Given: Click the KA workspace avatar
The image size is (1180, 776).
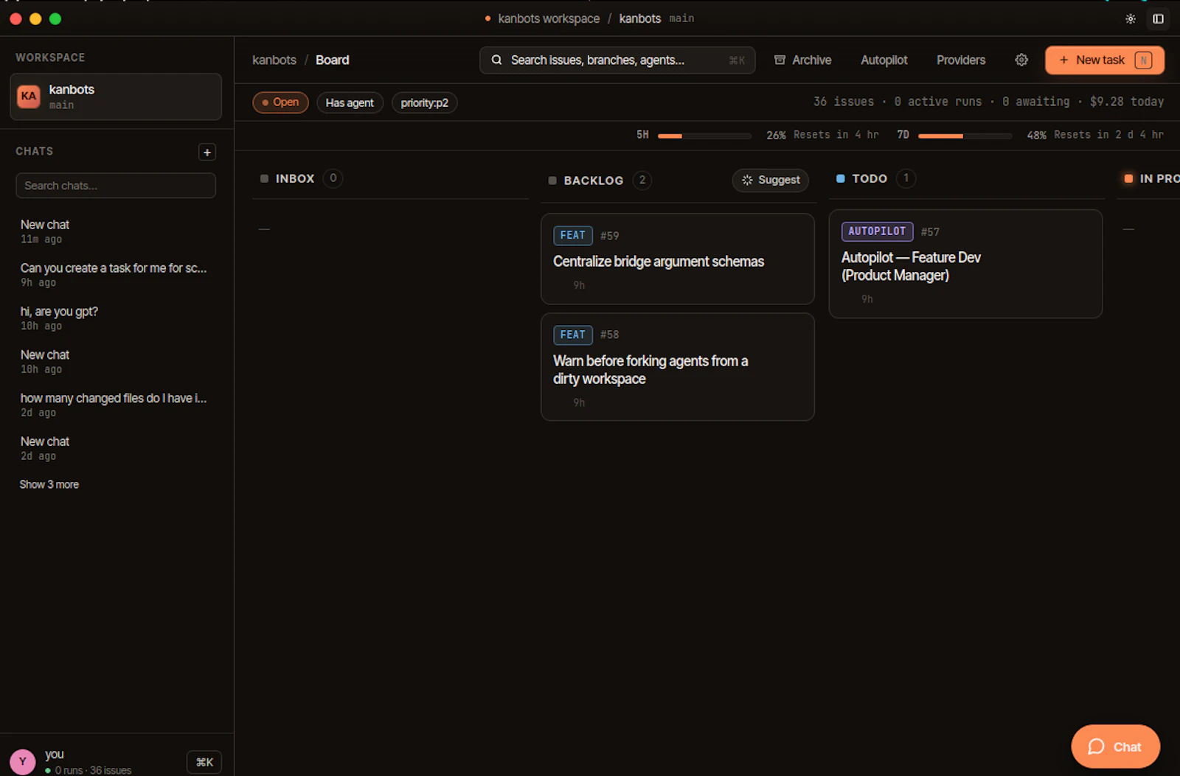Looking at the screenshot, I should (29, 96).
